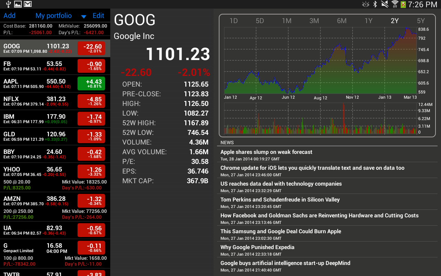Expand the My portfolio dropdown arrow
This screenshot has height=276, width=441.
(x=83, y=16)
